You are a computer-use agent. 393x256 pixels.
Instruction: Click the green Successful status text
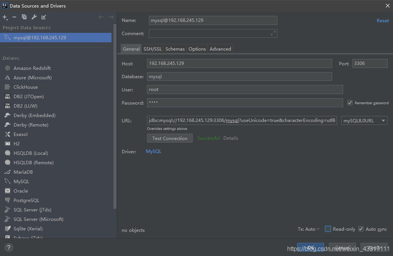click(209, 138)
